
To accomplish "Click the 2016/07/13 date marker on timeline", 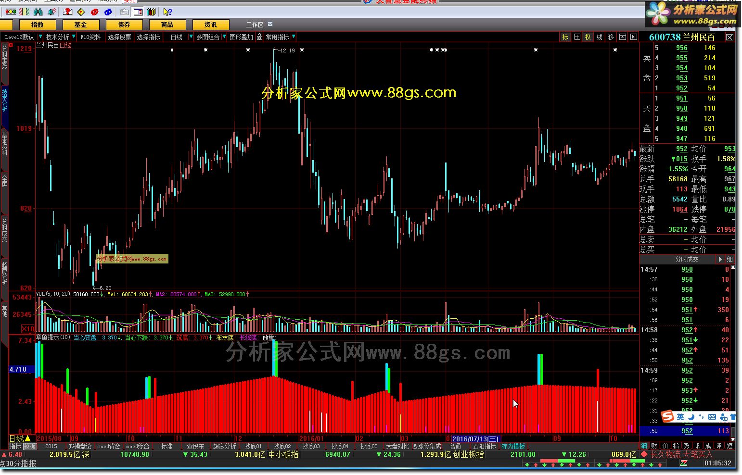I will 475,438.
